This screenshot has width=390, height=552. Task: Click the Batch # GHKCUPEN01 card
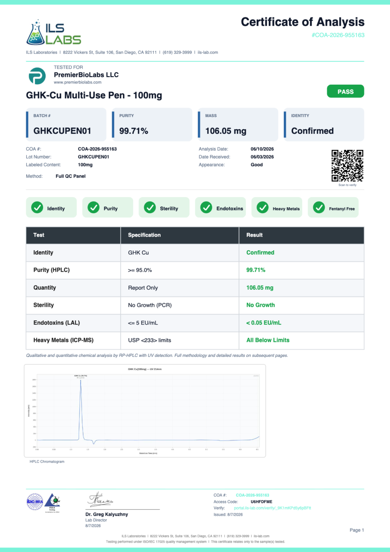pos(66,125)
